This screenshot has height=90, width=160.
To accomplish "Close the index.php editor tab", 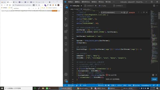I will tap(81, 6).
